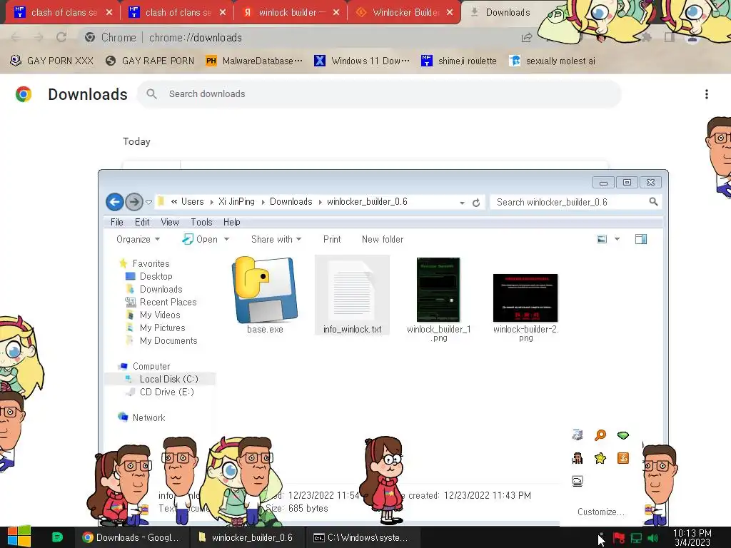Click the green pinned taskbar app icon
The height and width of the screenshot is (548, 731).
(57, 537)
